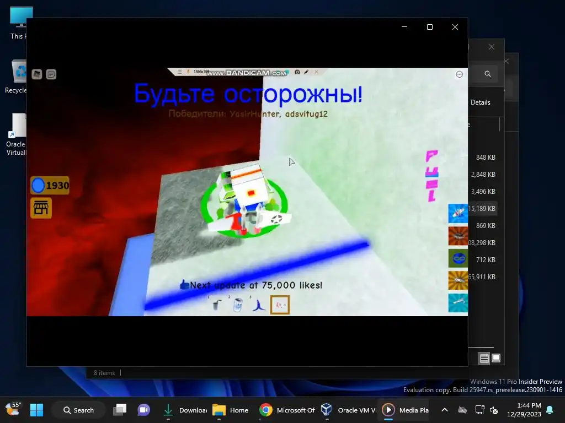Select the highlighted 15,189 KB file row
Viewport: 565px width, 423px height.
(482, 209)
